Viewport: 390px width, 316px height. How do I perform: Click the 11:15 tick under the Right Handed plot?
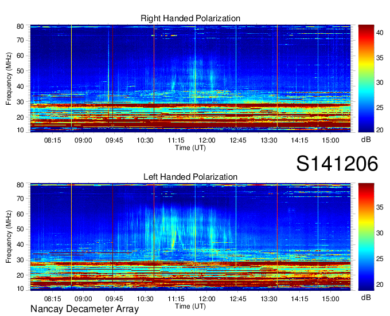[176, 140]
